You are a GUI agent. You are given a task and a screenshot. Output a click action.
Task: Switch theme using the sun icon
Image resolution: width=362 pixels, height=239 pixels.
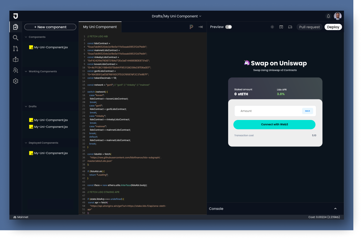tap(272, 27)
